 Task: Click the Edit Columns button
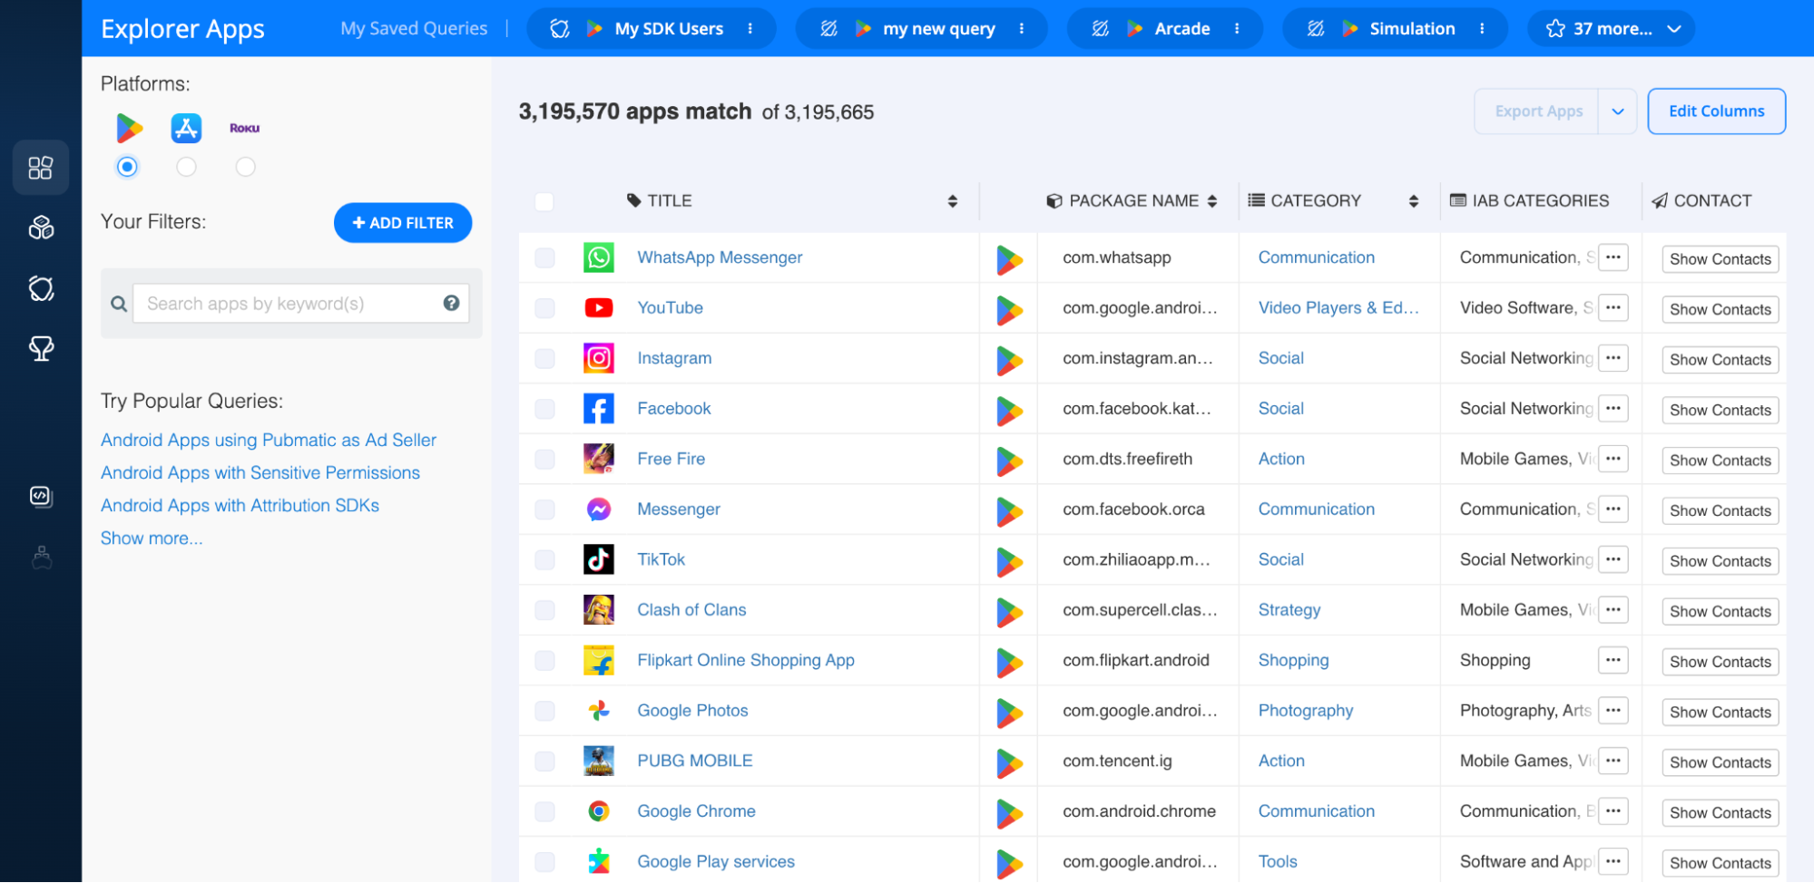coord(1717,112)
